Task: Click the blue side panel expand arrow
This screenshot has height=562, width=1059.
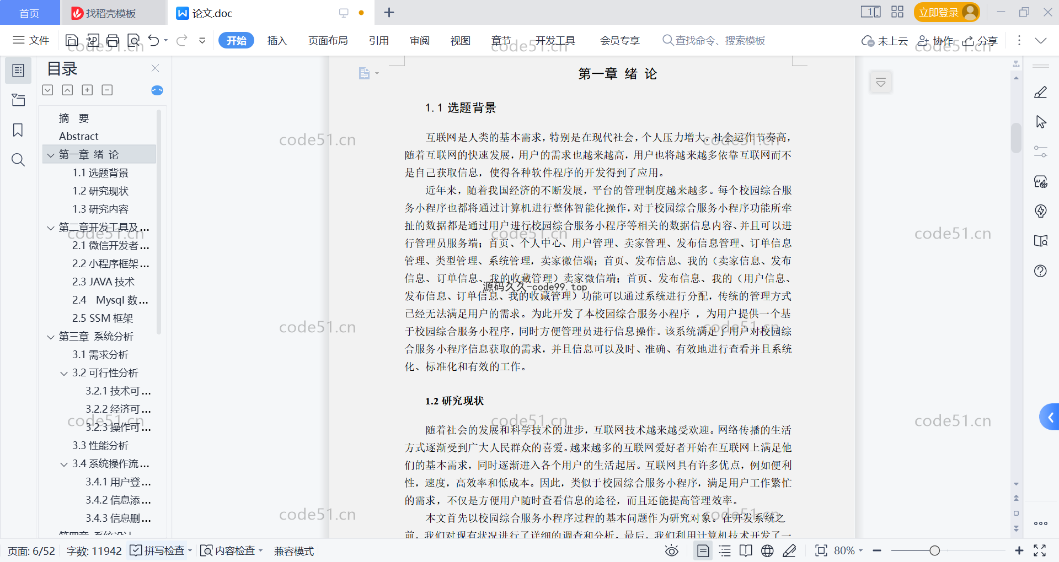Action: click(1050, 417)
